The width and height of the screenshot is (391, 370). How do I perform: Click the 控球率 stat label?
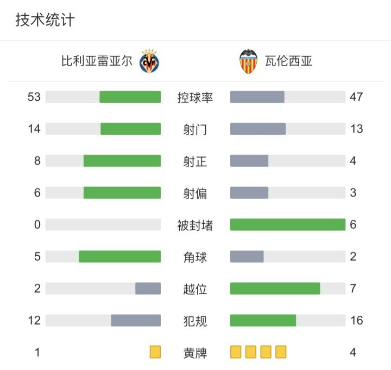click(195, 98)
